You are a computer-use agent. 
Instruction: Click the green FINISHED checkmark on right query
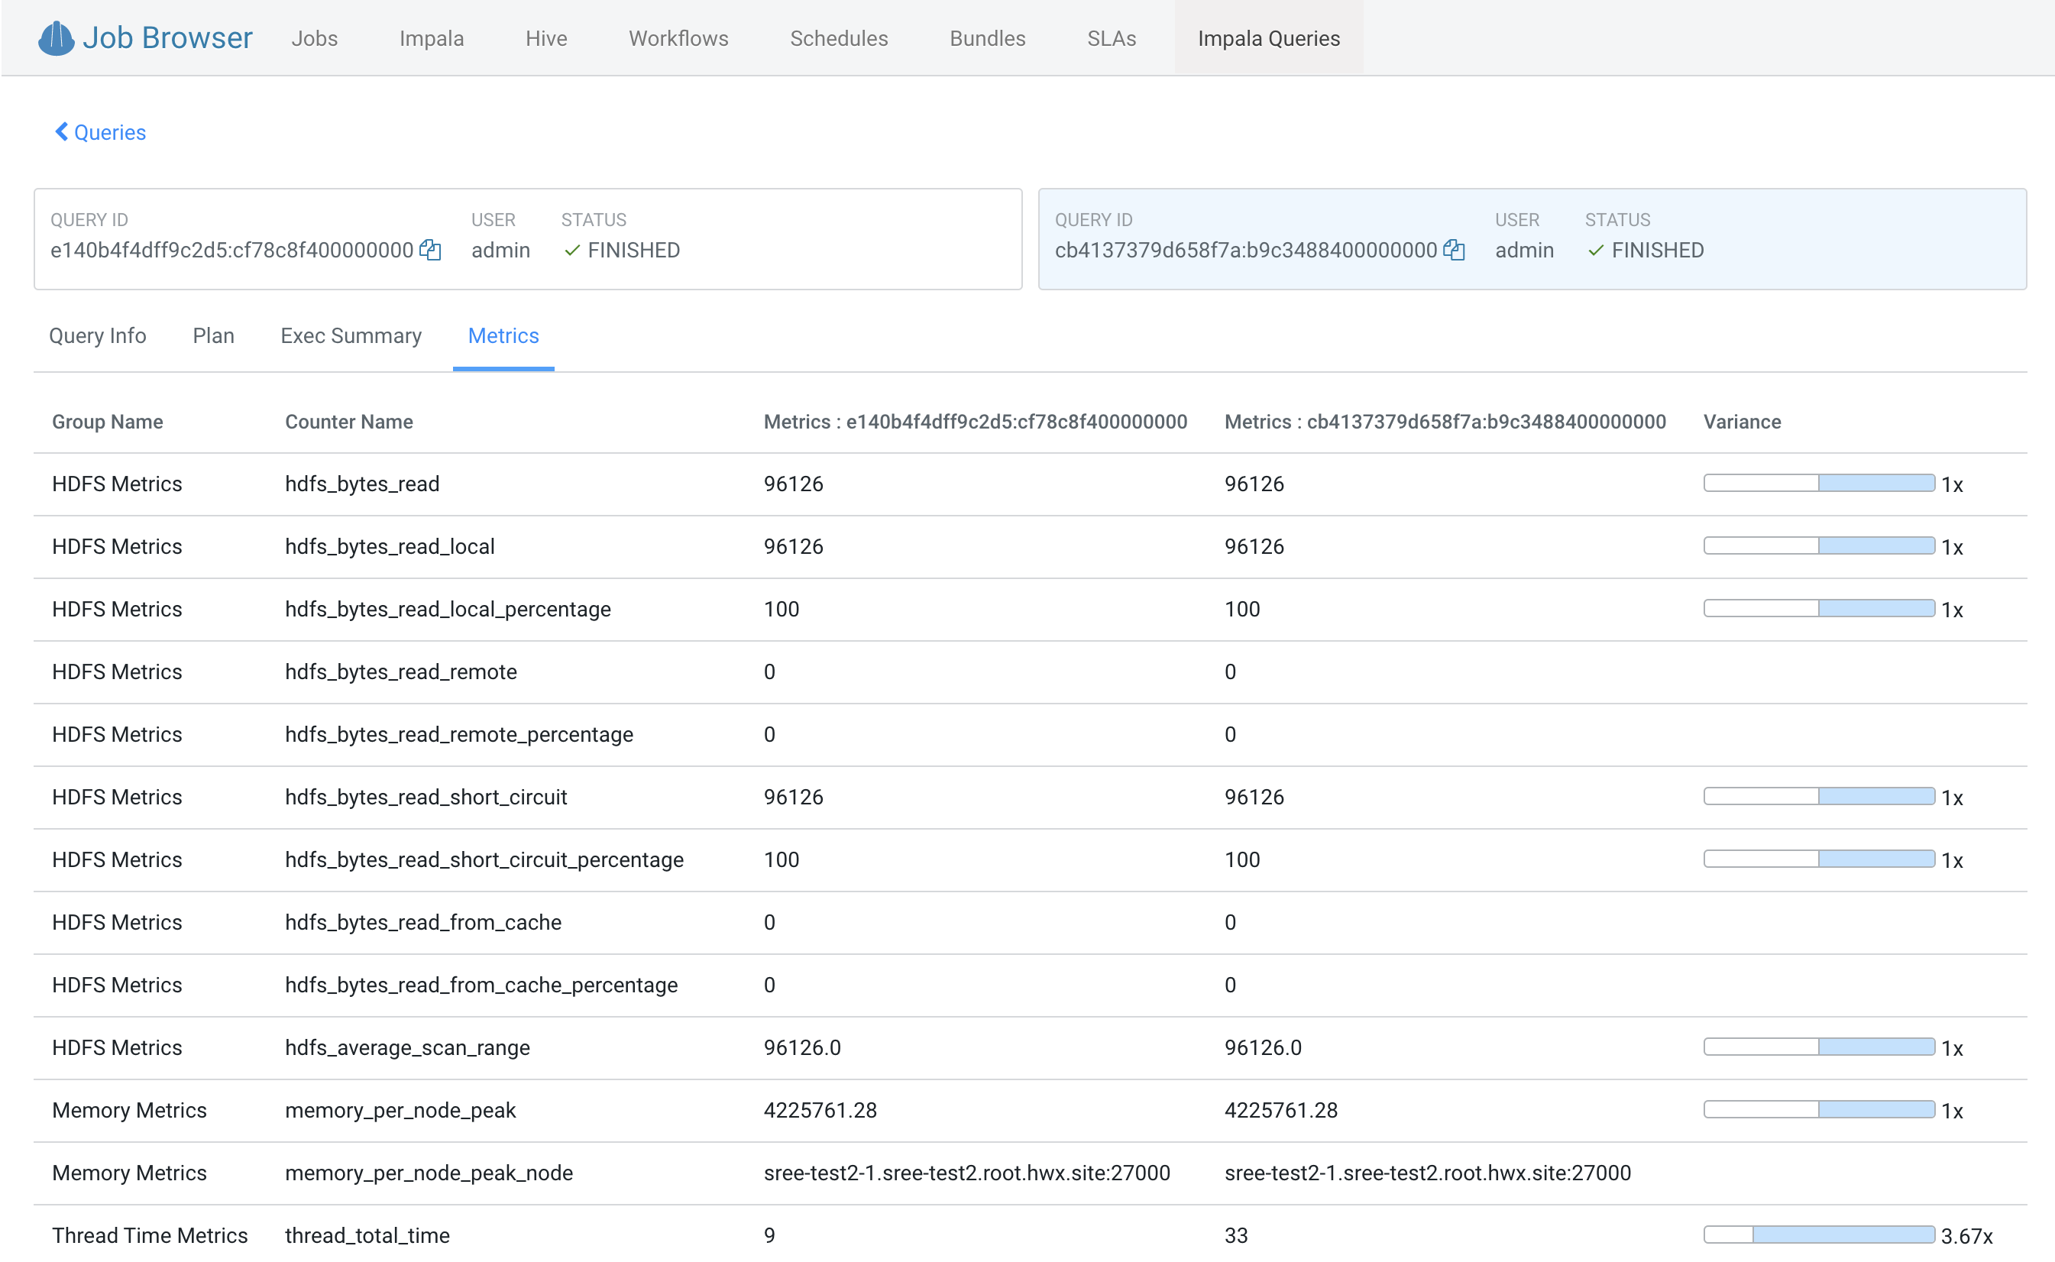click(1595, 251)
